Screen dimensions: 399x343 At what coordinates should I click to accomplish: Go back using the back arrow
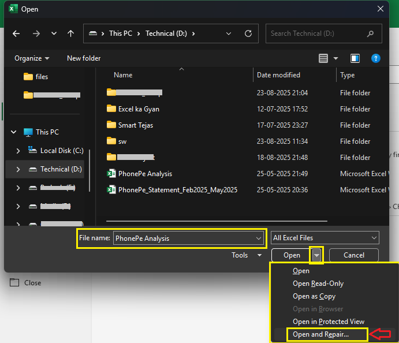pos(16,33)
